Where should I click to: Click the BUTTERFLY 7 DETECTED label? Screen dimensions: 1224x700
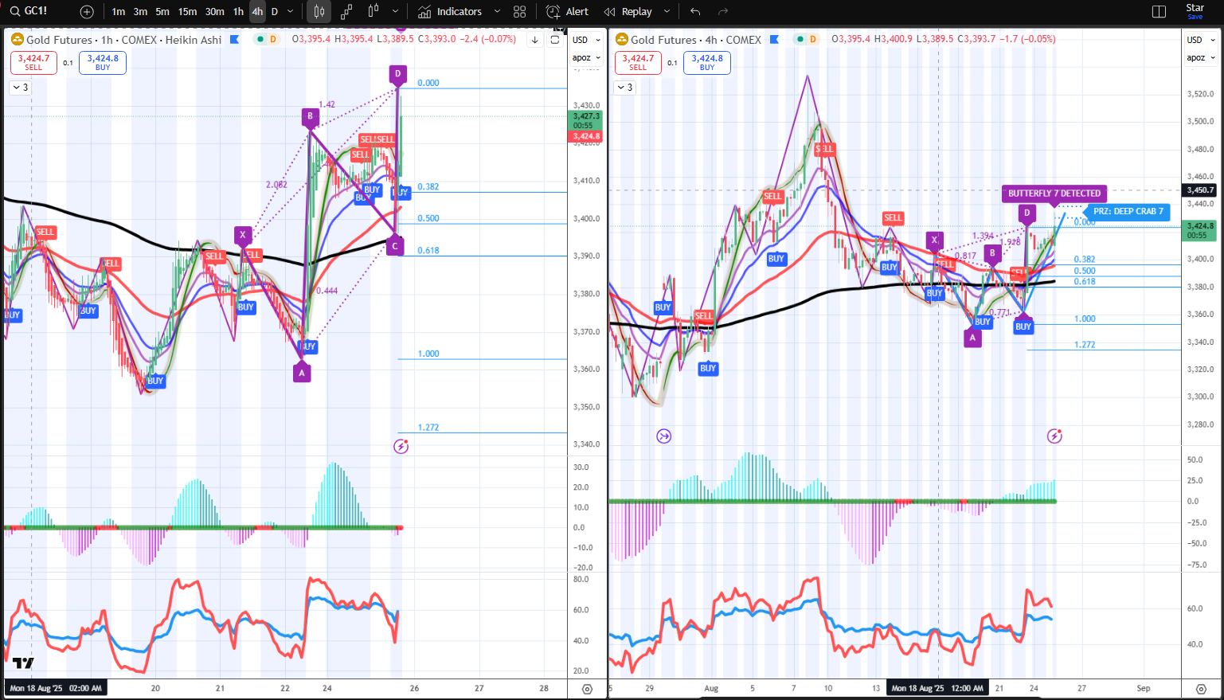1054,194
